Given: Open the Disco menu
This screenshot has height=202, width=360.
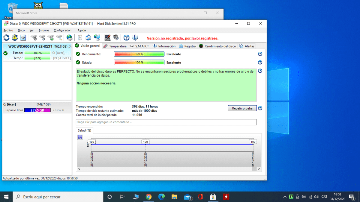Looking at the screenshot, I should (x=21, y=30).
